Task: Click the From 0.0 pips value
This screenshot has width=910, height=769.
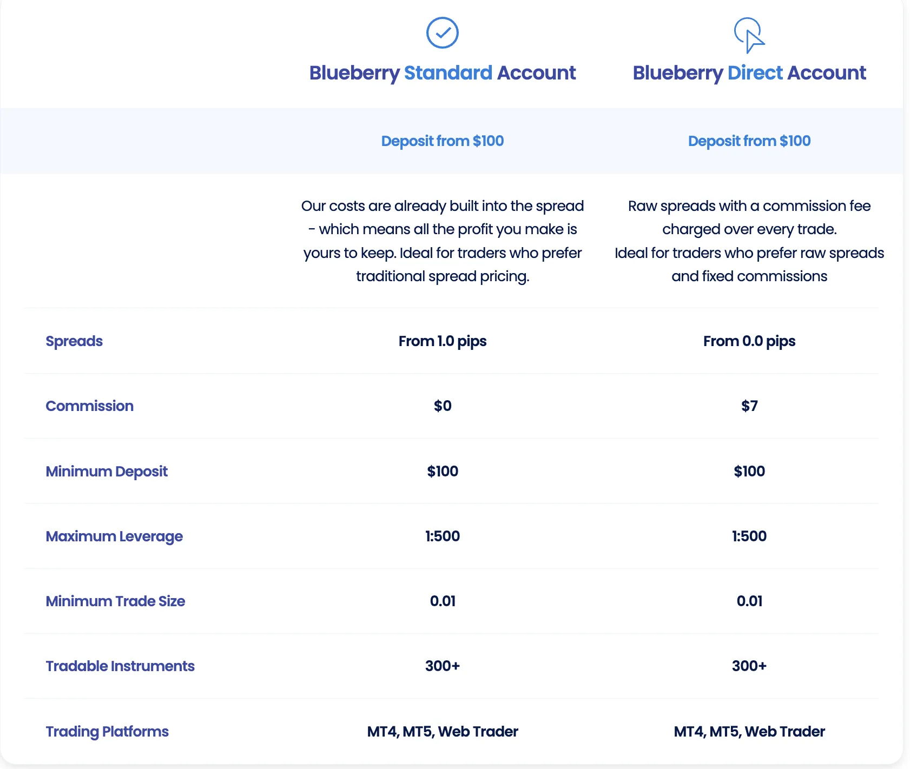Action: [x=749, y=341]
